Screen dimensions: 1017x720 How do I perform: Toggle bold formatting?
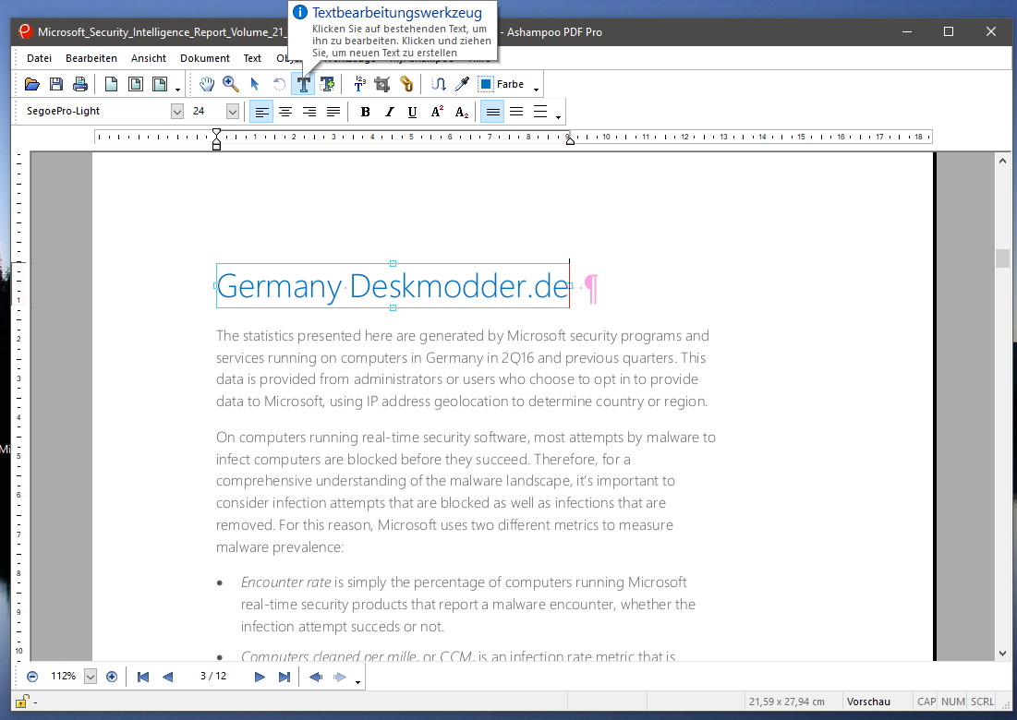pyautogui.click(x=365, y=112)
